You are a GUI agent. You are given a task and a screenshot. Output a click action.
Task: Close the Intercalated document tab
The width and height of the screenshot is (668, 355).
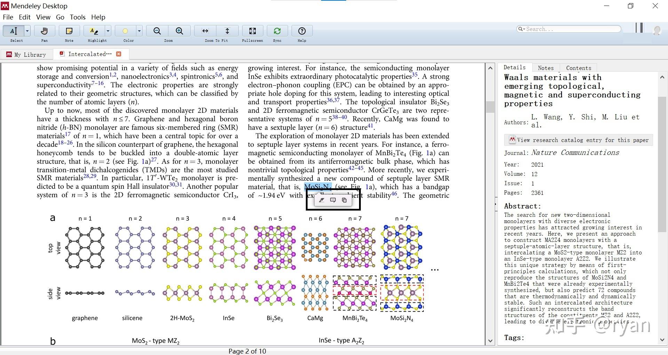click(x=119, y=54)
